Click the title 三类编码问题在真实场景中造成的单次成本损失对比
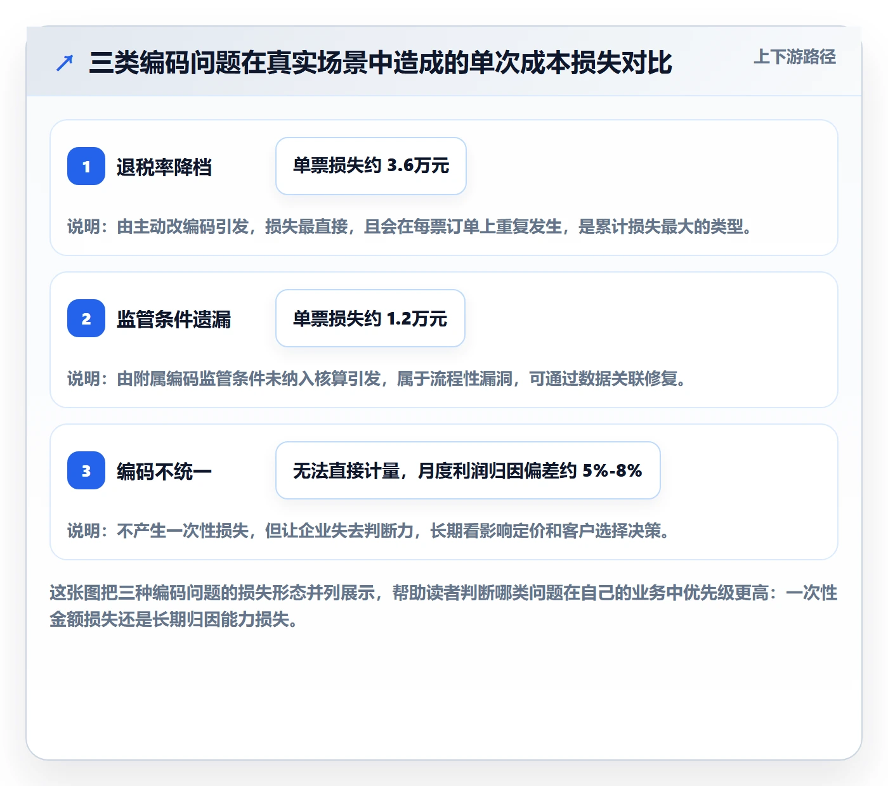888x786 pixels. coord(381,63)
